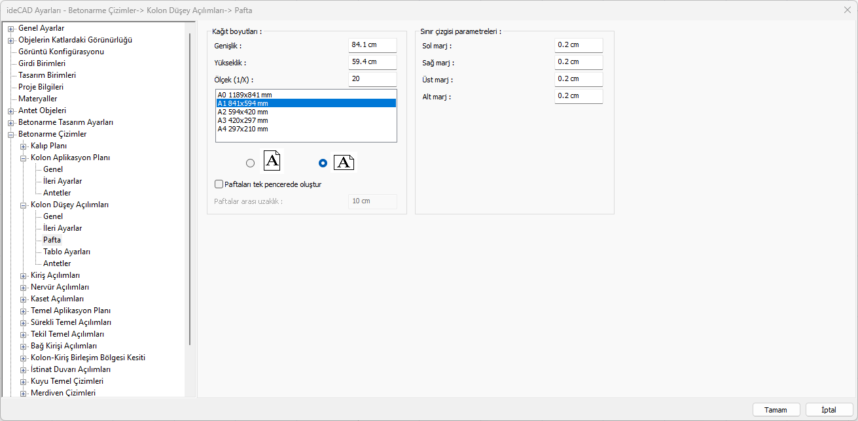Image resolution: width=858 pixels, height=421 pixels.
Task: Choose A3 420x297 mm paper size
Action: click(x=242, y=120)
